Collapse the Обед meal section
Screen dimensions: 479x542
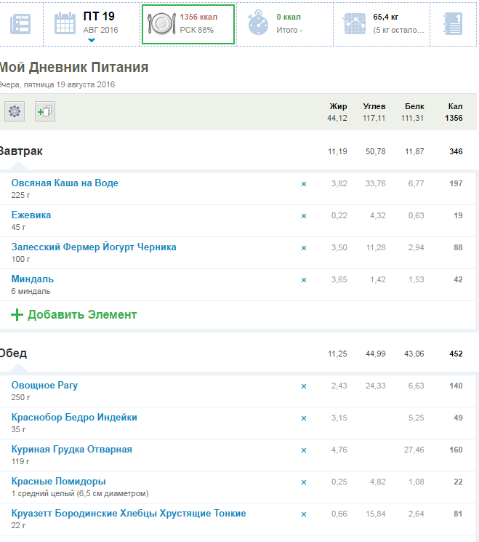coord(13,354)
